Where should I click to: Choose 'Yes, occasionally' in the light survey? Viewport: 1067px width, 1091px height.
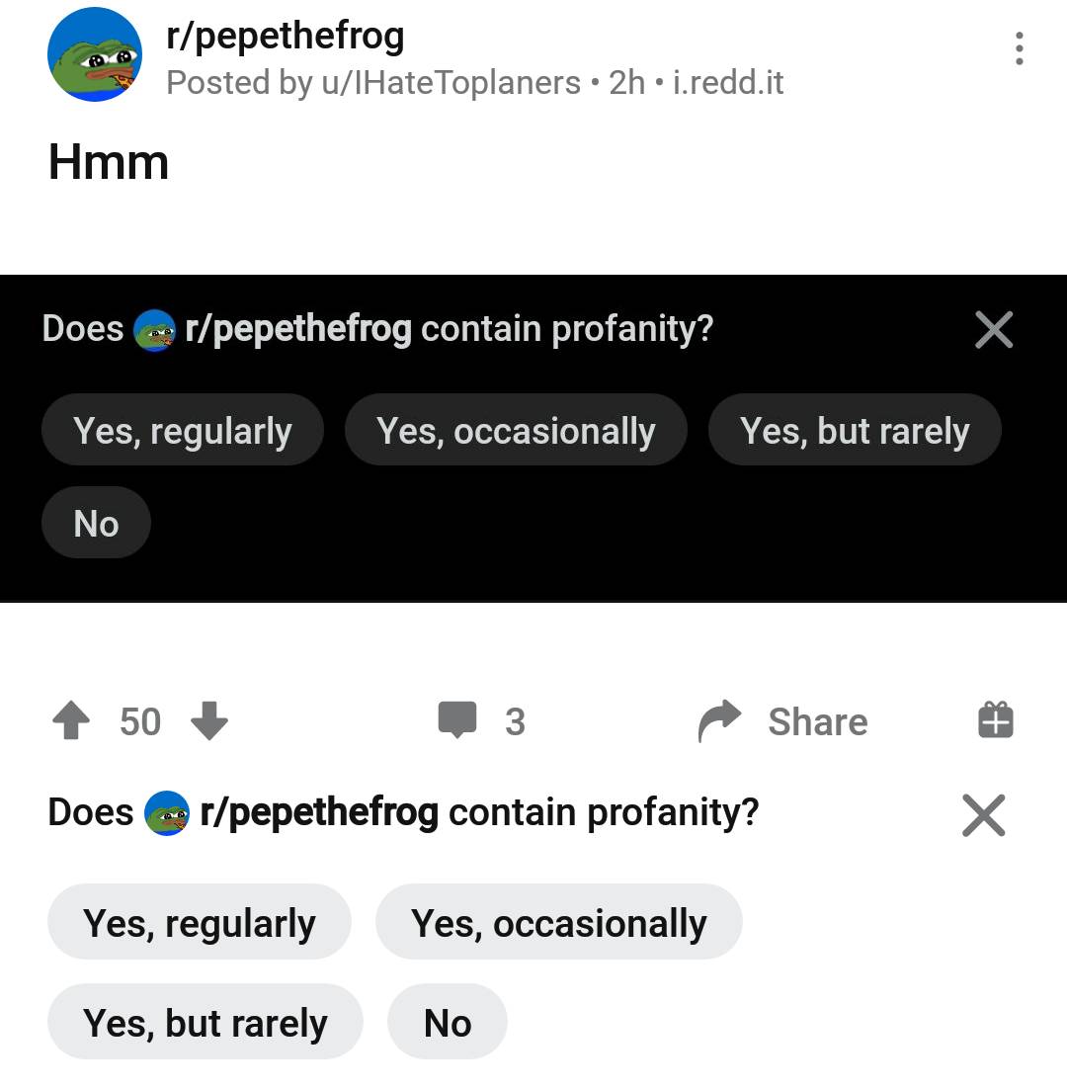click(559, 923)
